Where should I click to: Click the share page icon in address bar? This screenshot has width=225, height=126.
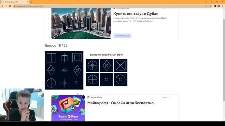[207, 6]
